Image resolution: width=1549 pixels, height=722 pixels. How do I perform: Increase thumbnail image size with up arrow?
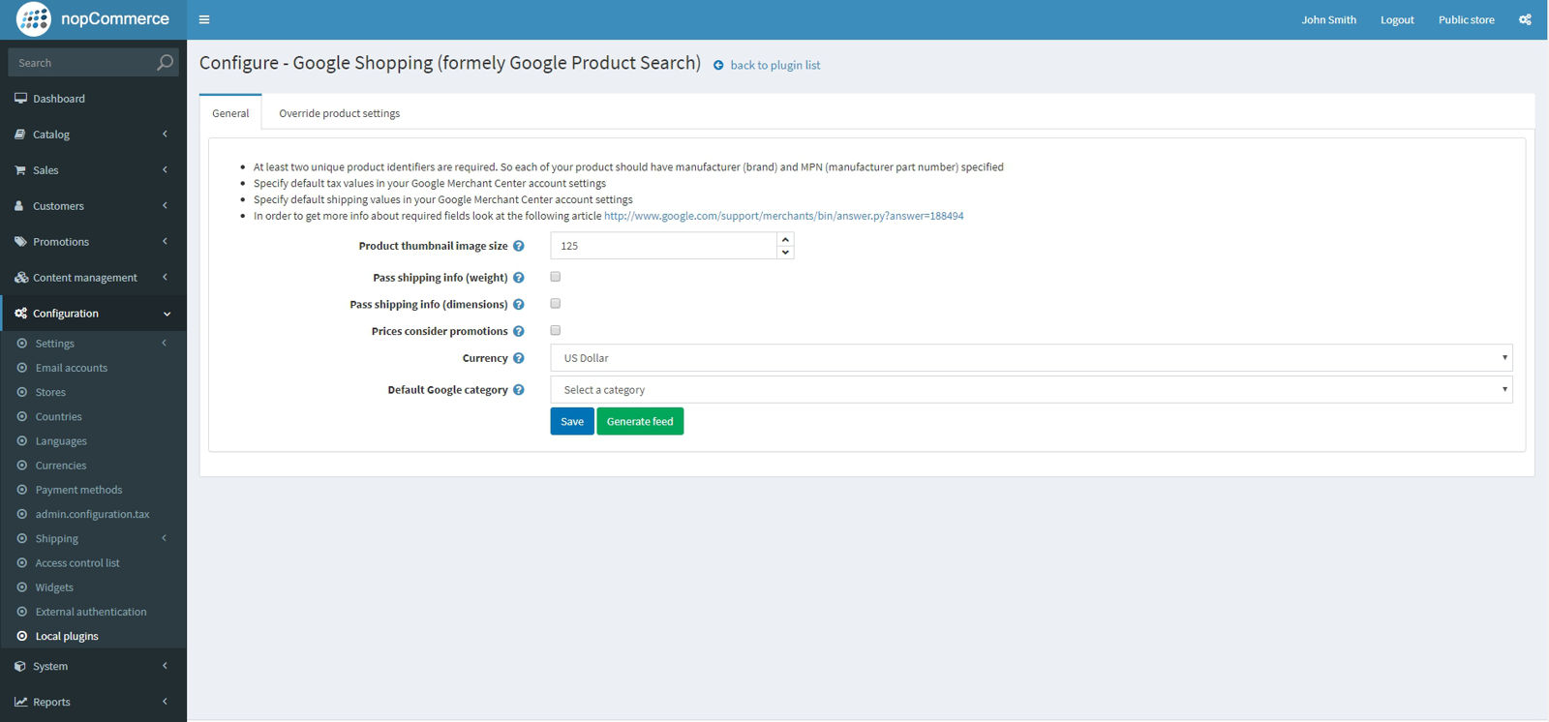coord(786,239)
